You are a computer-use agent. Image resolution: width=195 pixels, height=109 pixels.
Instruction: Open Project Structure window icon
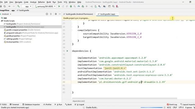pos(109,6)
